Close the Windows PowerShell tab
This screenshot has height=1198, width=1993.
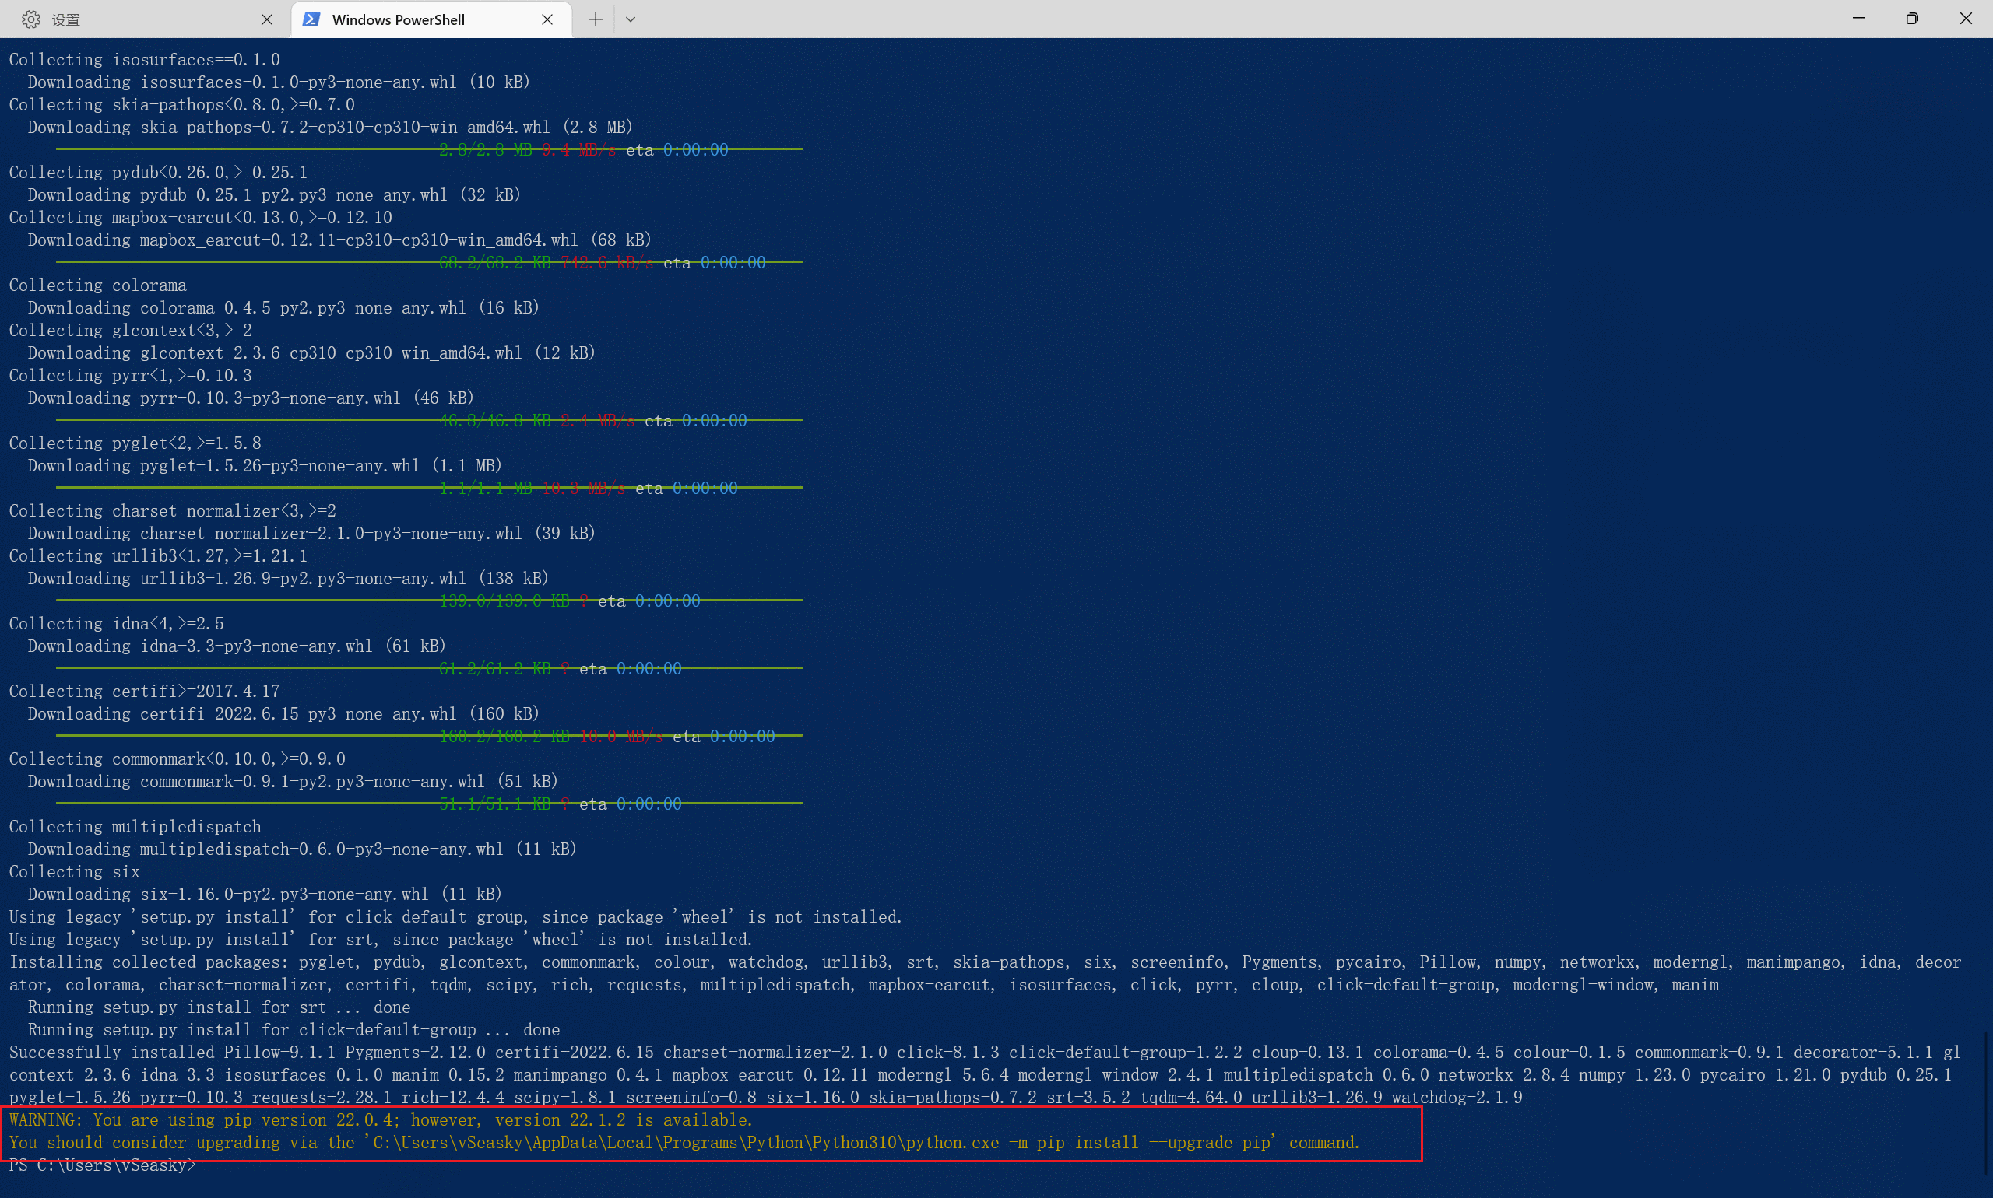click(547, 19)
